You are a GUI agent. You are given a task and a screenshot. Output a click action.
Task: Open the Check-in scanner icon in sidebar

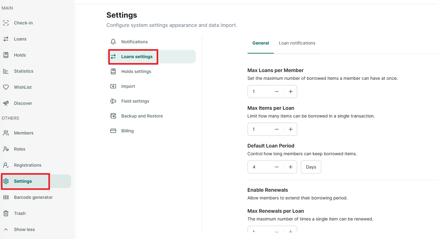6,23
